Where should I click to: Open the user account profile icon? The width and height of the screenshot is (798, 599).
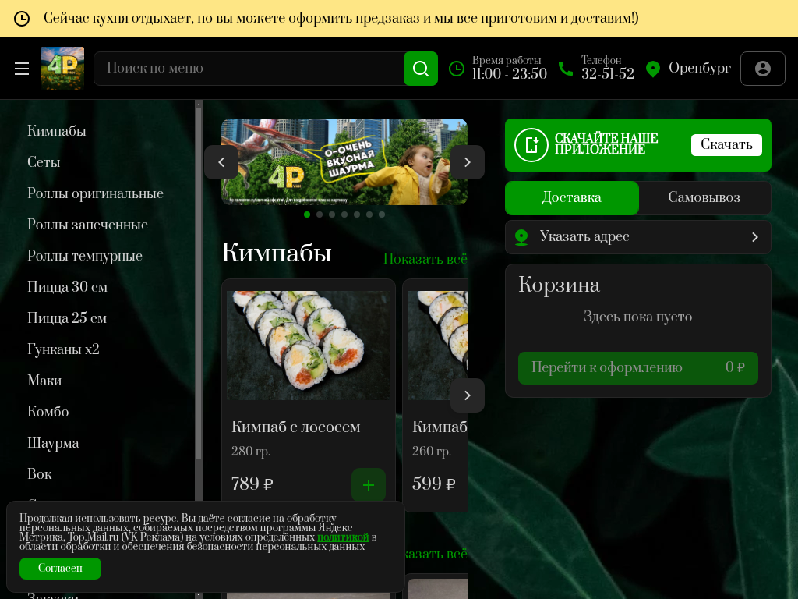tap(762, 69)
